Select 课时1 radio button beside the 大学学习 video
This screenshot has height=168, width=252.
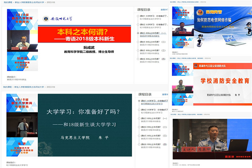[x=138, y=100]
